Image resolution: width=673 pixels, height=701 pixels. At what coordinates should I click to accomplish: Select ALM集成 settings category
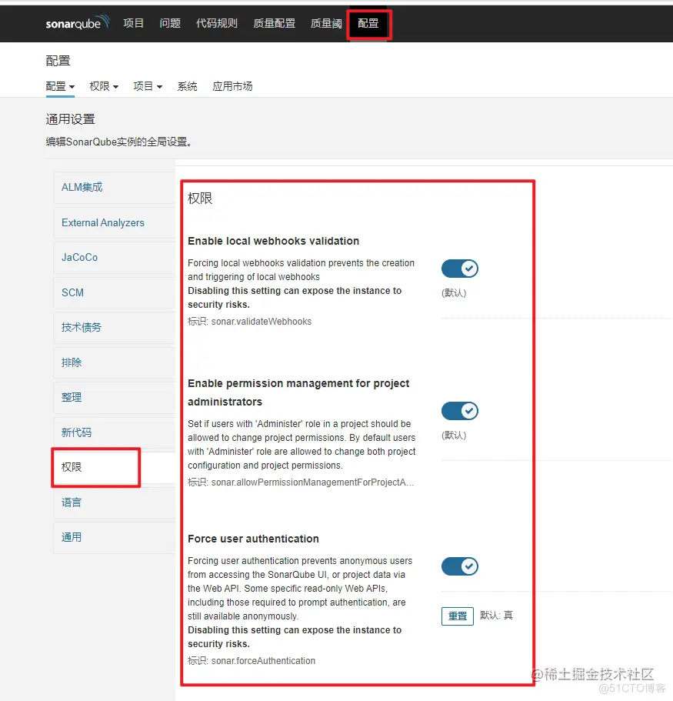(115, 187)
